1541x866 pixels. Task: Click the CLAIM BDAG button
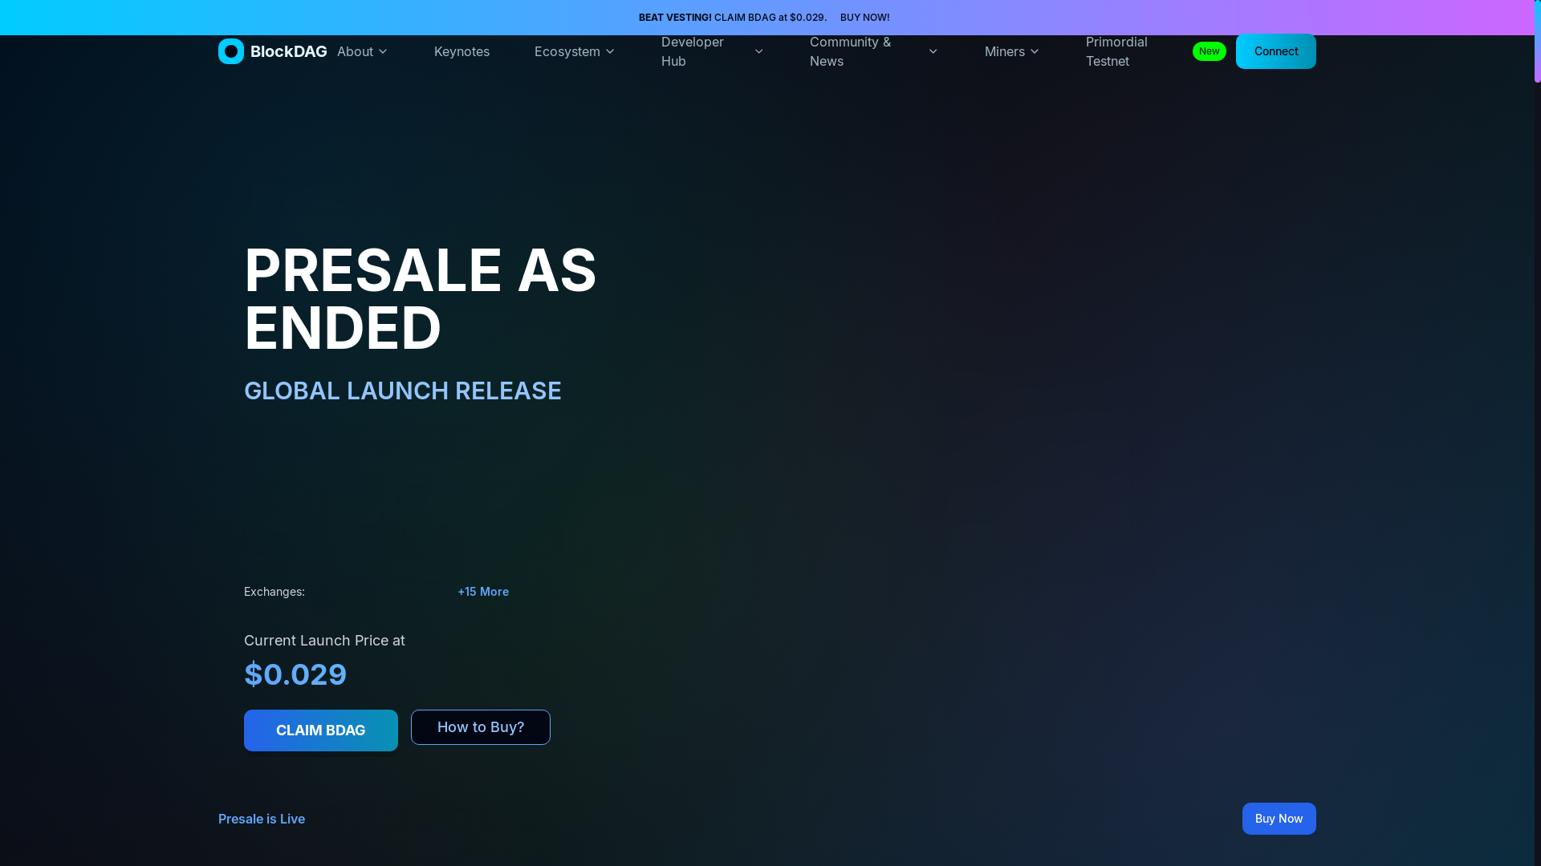pyautogui.click(x=321, y=730)
